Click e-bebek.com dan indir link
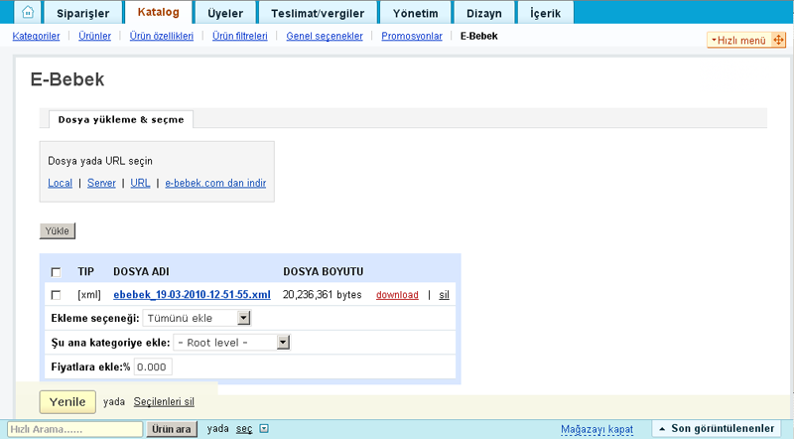The image size is (794, 439). point(215,183)
